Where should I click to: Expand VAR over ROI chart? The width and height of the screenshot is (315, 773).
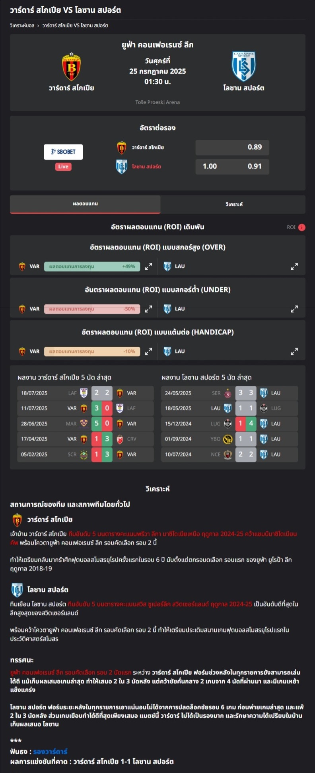[148, 266]
